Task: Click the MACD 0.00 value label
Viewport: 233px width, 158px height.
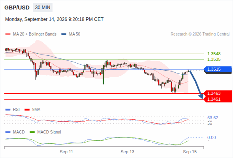Action: 212,137
